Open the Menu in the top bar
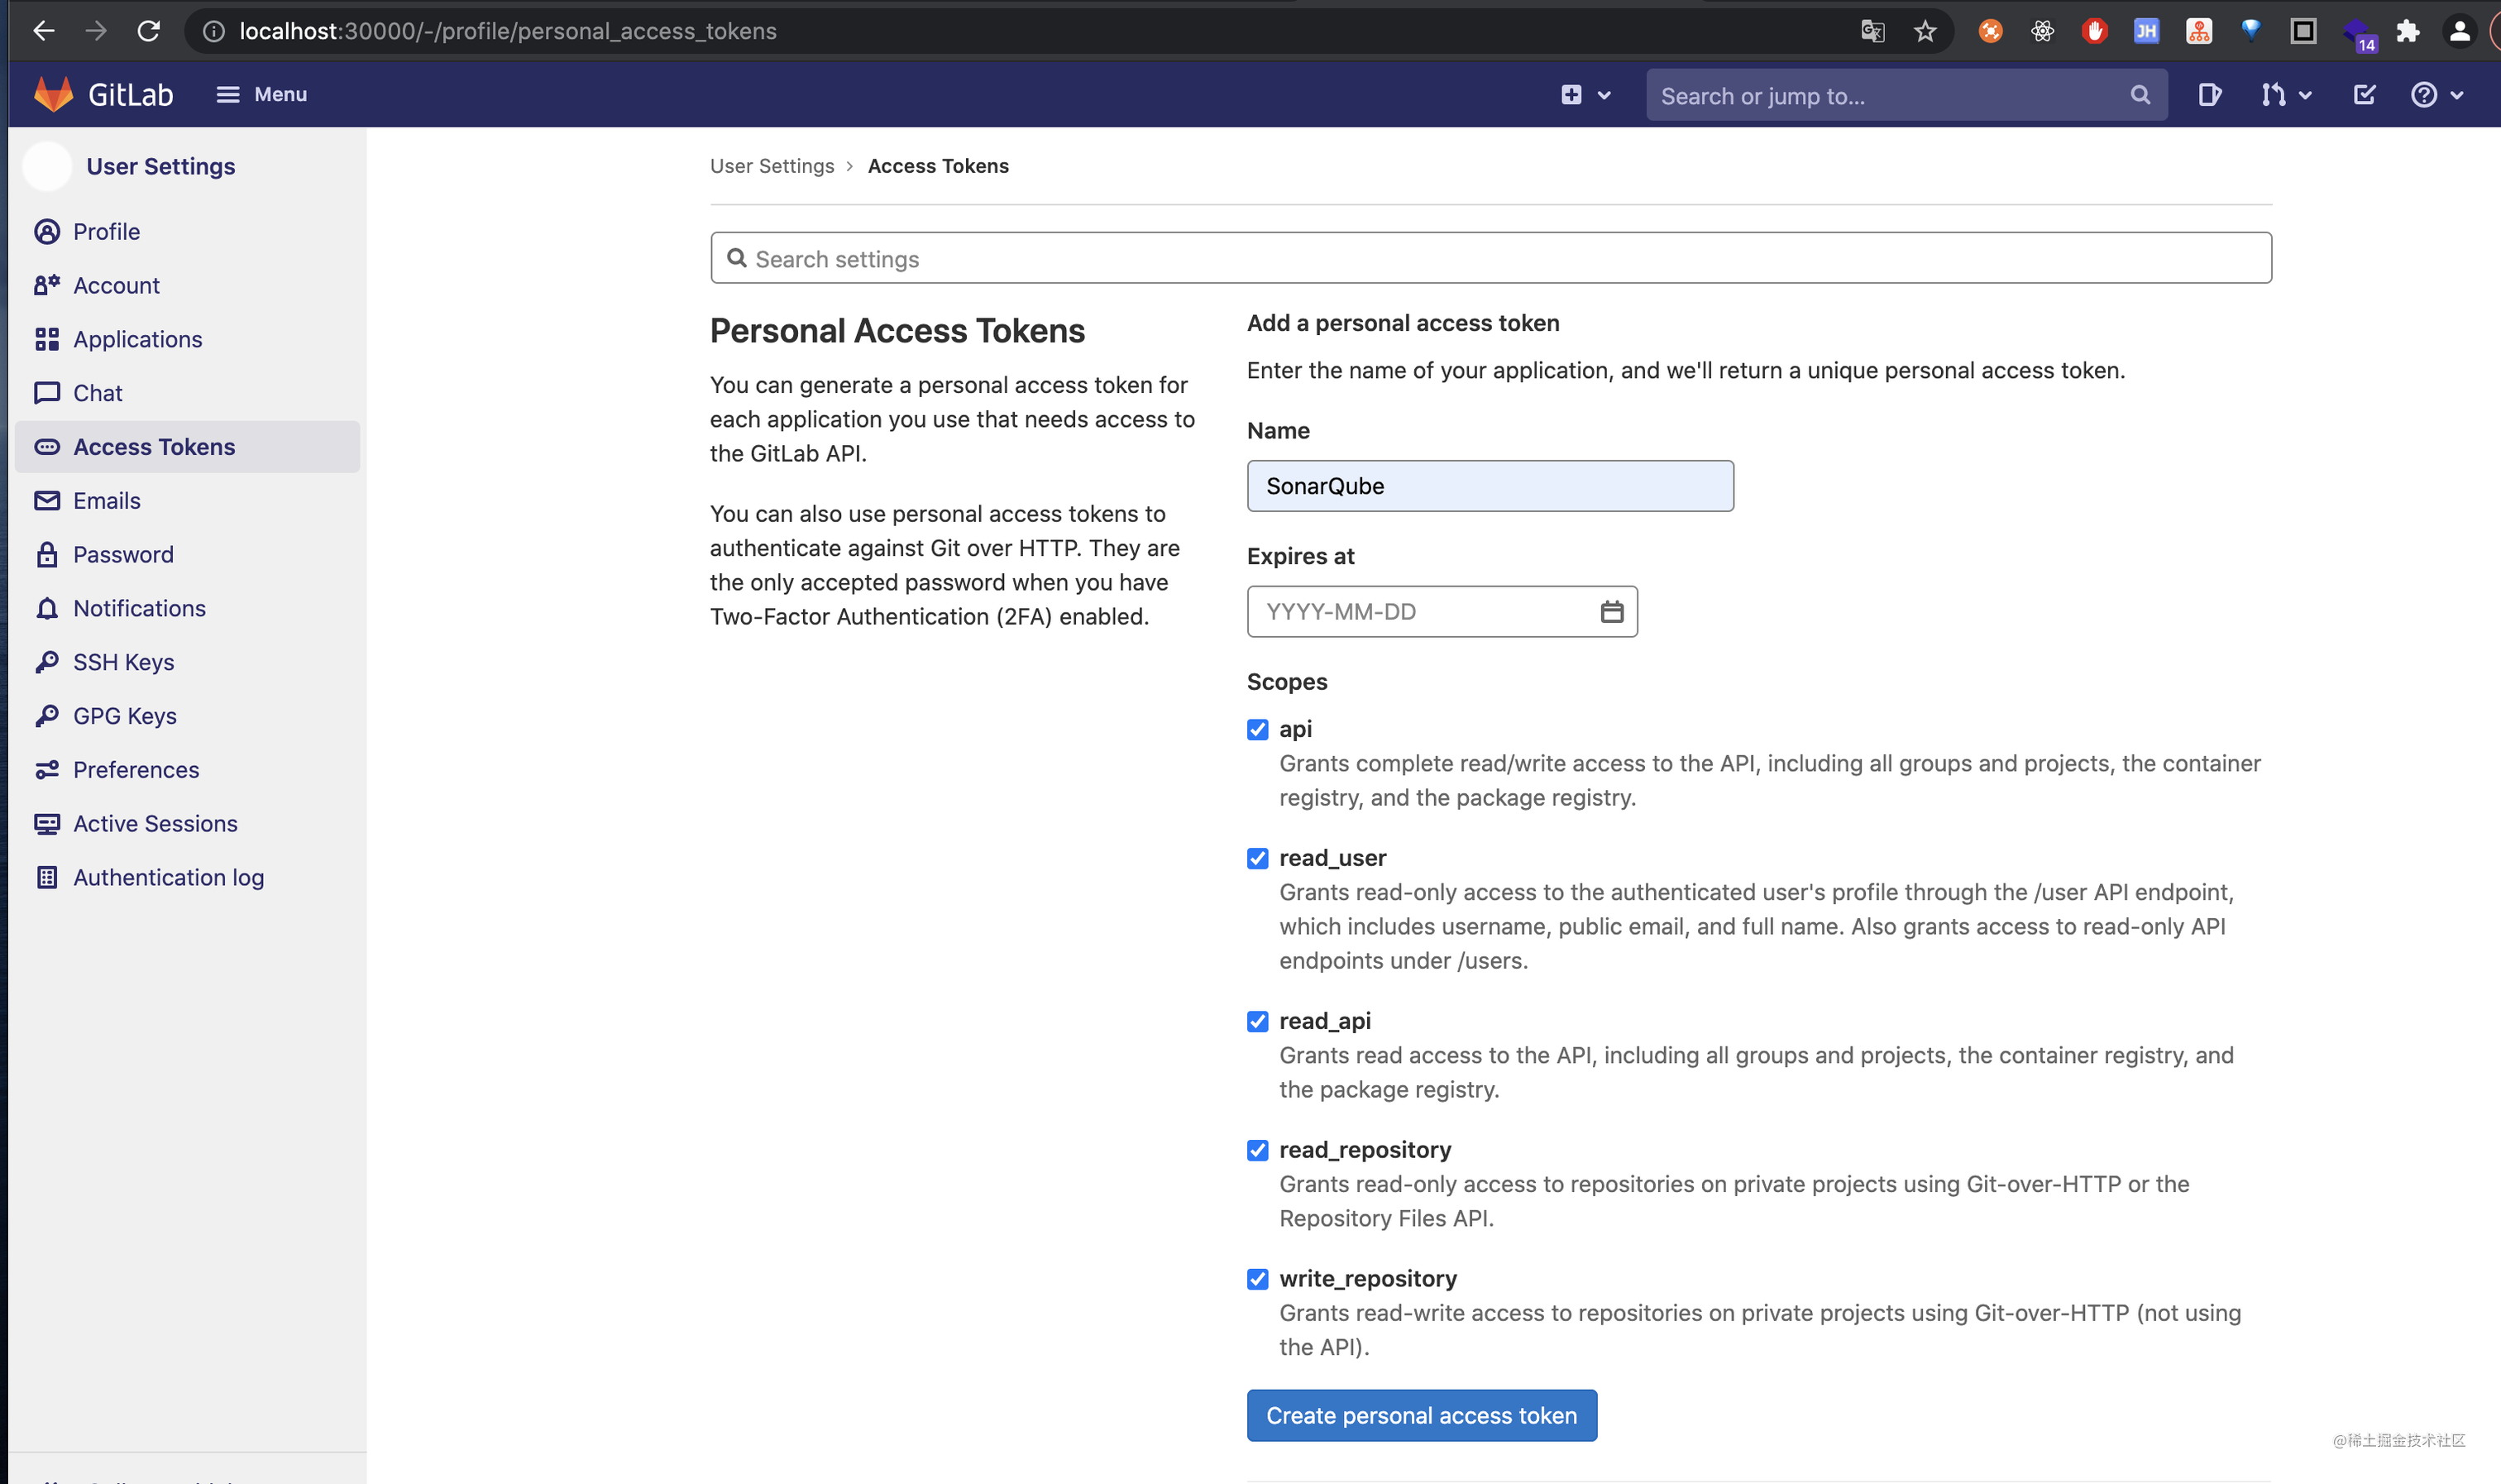Screen dimensions: 2501x1484 pyautogui.click(x=261, y=93)
